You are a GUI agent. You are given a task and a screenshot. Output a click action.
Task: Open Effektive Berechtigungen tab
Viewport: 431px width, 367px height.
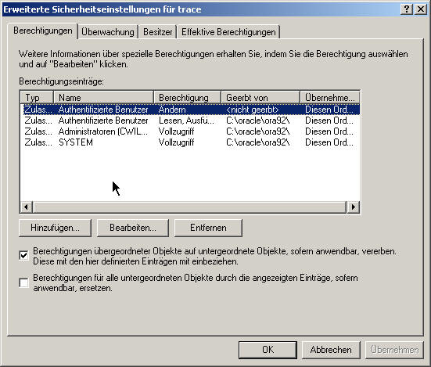coord(228,32)
